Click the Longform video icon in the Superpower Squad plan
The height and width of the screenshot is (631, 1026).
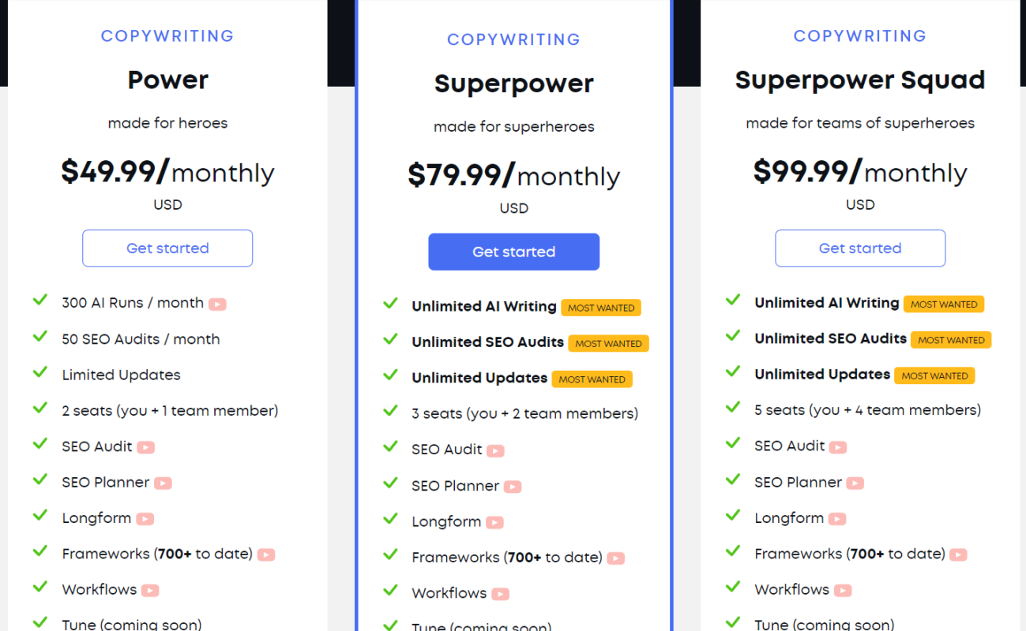836,519
